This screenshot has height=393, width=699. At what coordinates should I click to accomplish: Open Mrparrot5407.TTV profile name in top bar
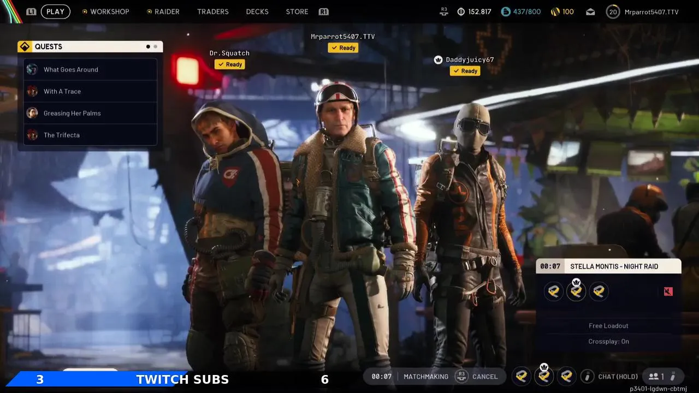651,11
